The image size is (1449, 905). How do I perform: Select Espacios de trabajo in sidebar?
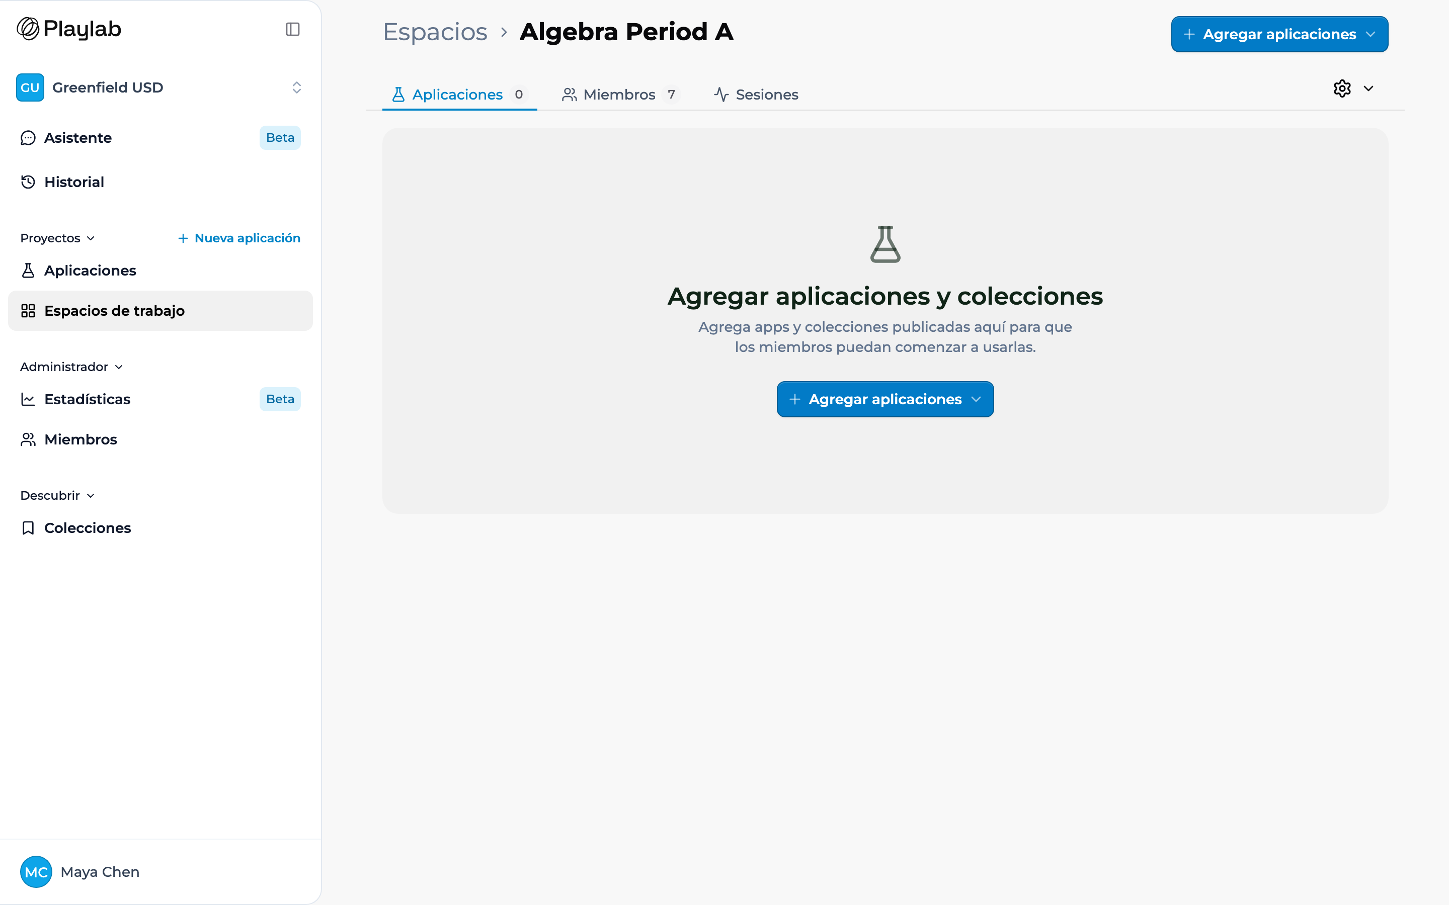tap(160, 311)
